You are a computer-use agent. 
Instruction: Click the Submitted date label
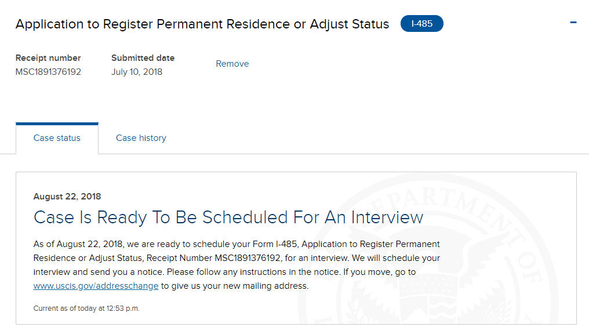[x=143, y=58]
